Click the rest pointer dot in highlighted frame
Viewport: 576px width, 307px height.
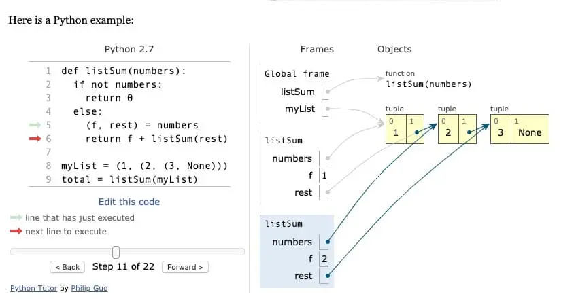coord(328,276)
